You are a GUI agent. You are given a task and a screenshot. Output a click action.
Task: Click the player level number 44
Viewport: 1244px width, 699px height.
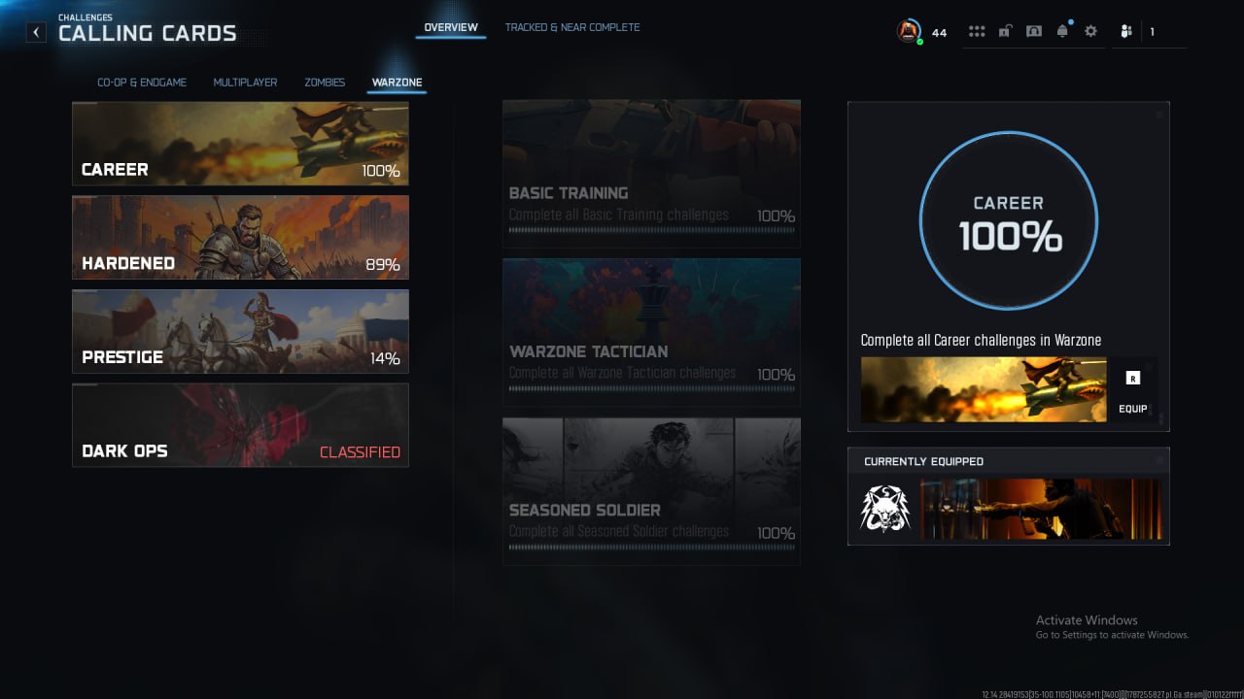[939, 33]
